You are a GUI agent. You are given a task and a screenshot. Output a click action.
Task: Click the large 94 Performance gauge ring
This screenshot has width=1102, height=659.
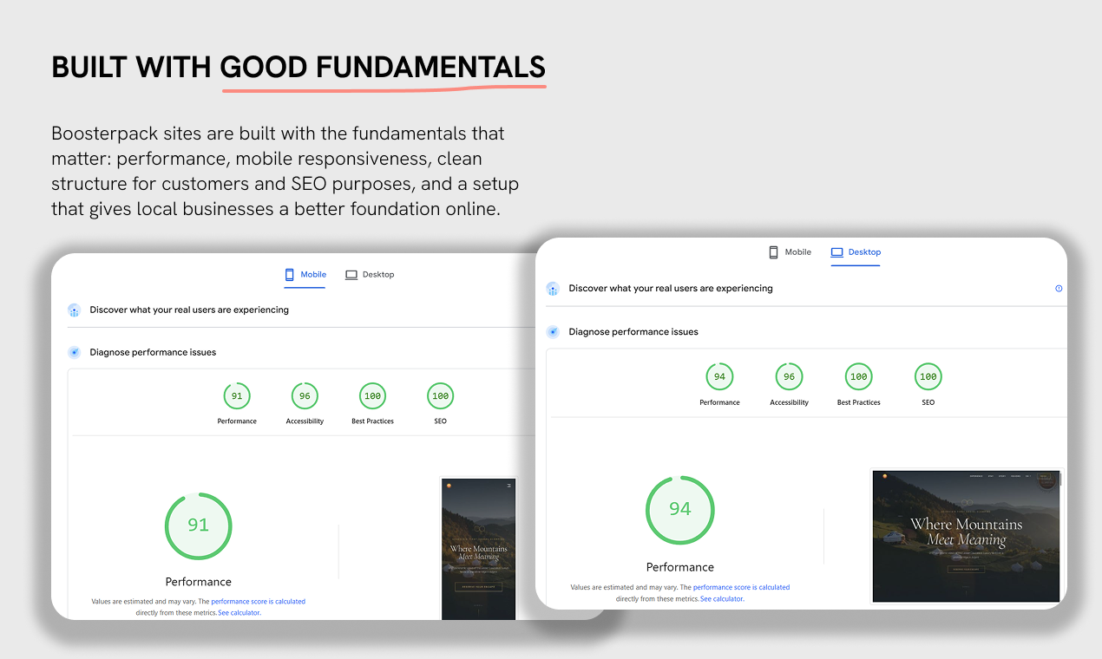[679, 510]
